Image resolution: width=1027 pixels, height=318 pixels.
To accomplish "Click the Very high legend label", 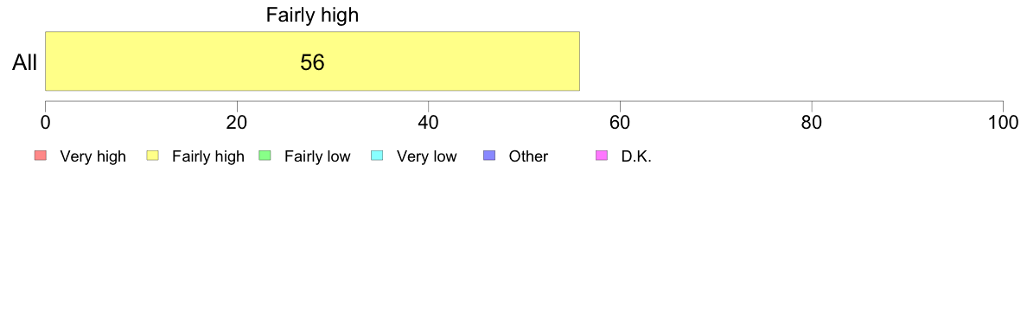I will click(x=92, y=156).
